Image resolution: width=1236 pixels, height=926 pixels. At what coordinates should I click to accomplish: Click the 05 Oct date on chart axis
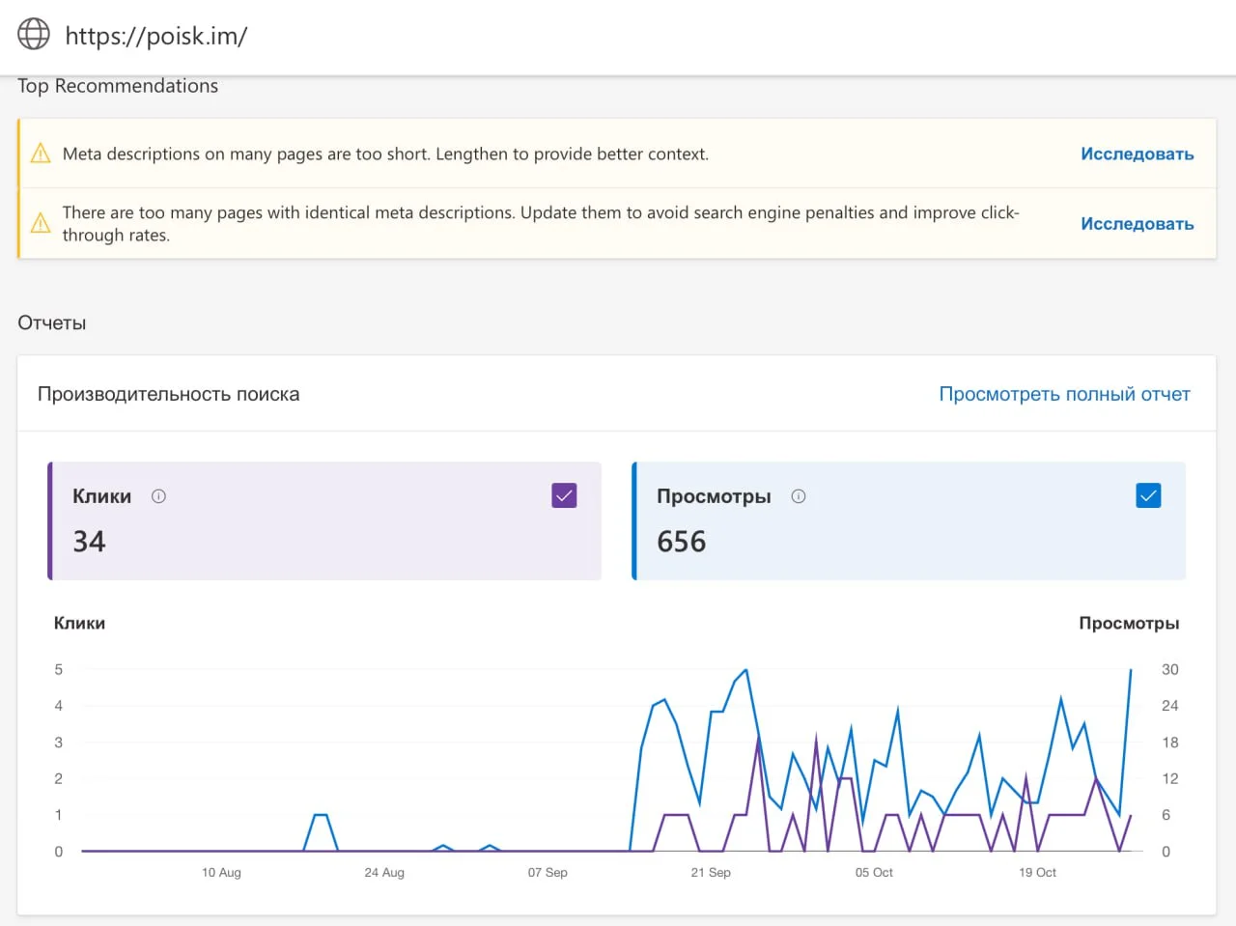coord(874,872)
